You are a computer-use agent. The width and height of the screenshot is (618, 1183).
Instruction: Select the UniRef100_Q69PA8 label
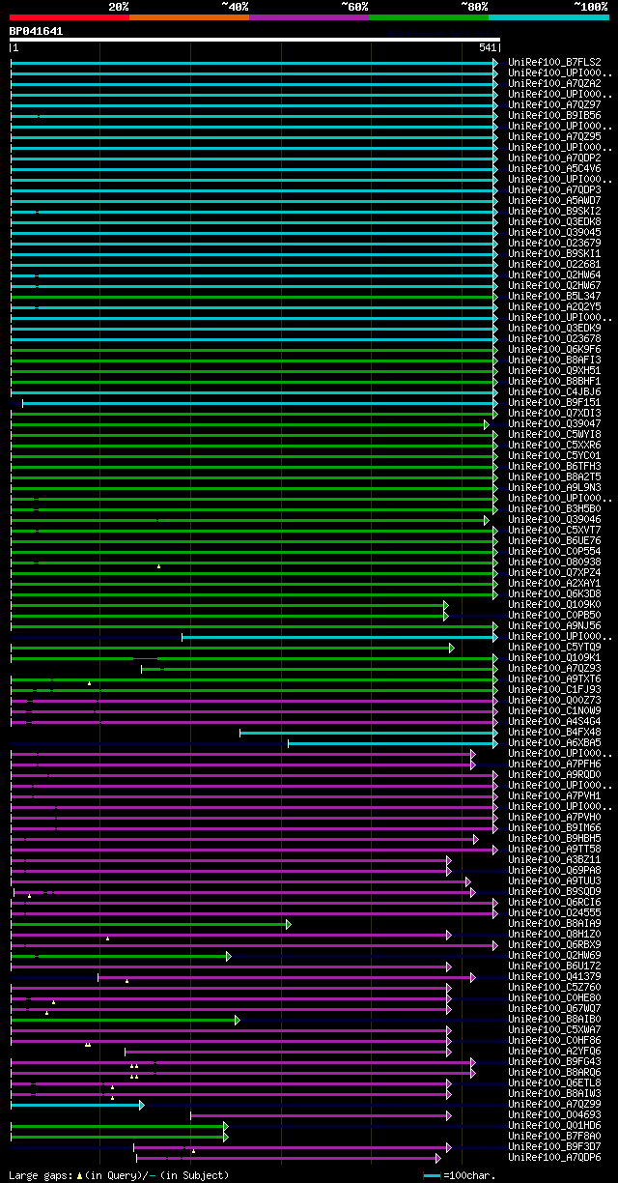pyautogui.click(x=554, y=871)
